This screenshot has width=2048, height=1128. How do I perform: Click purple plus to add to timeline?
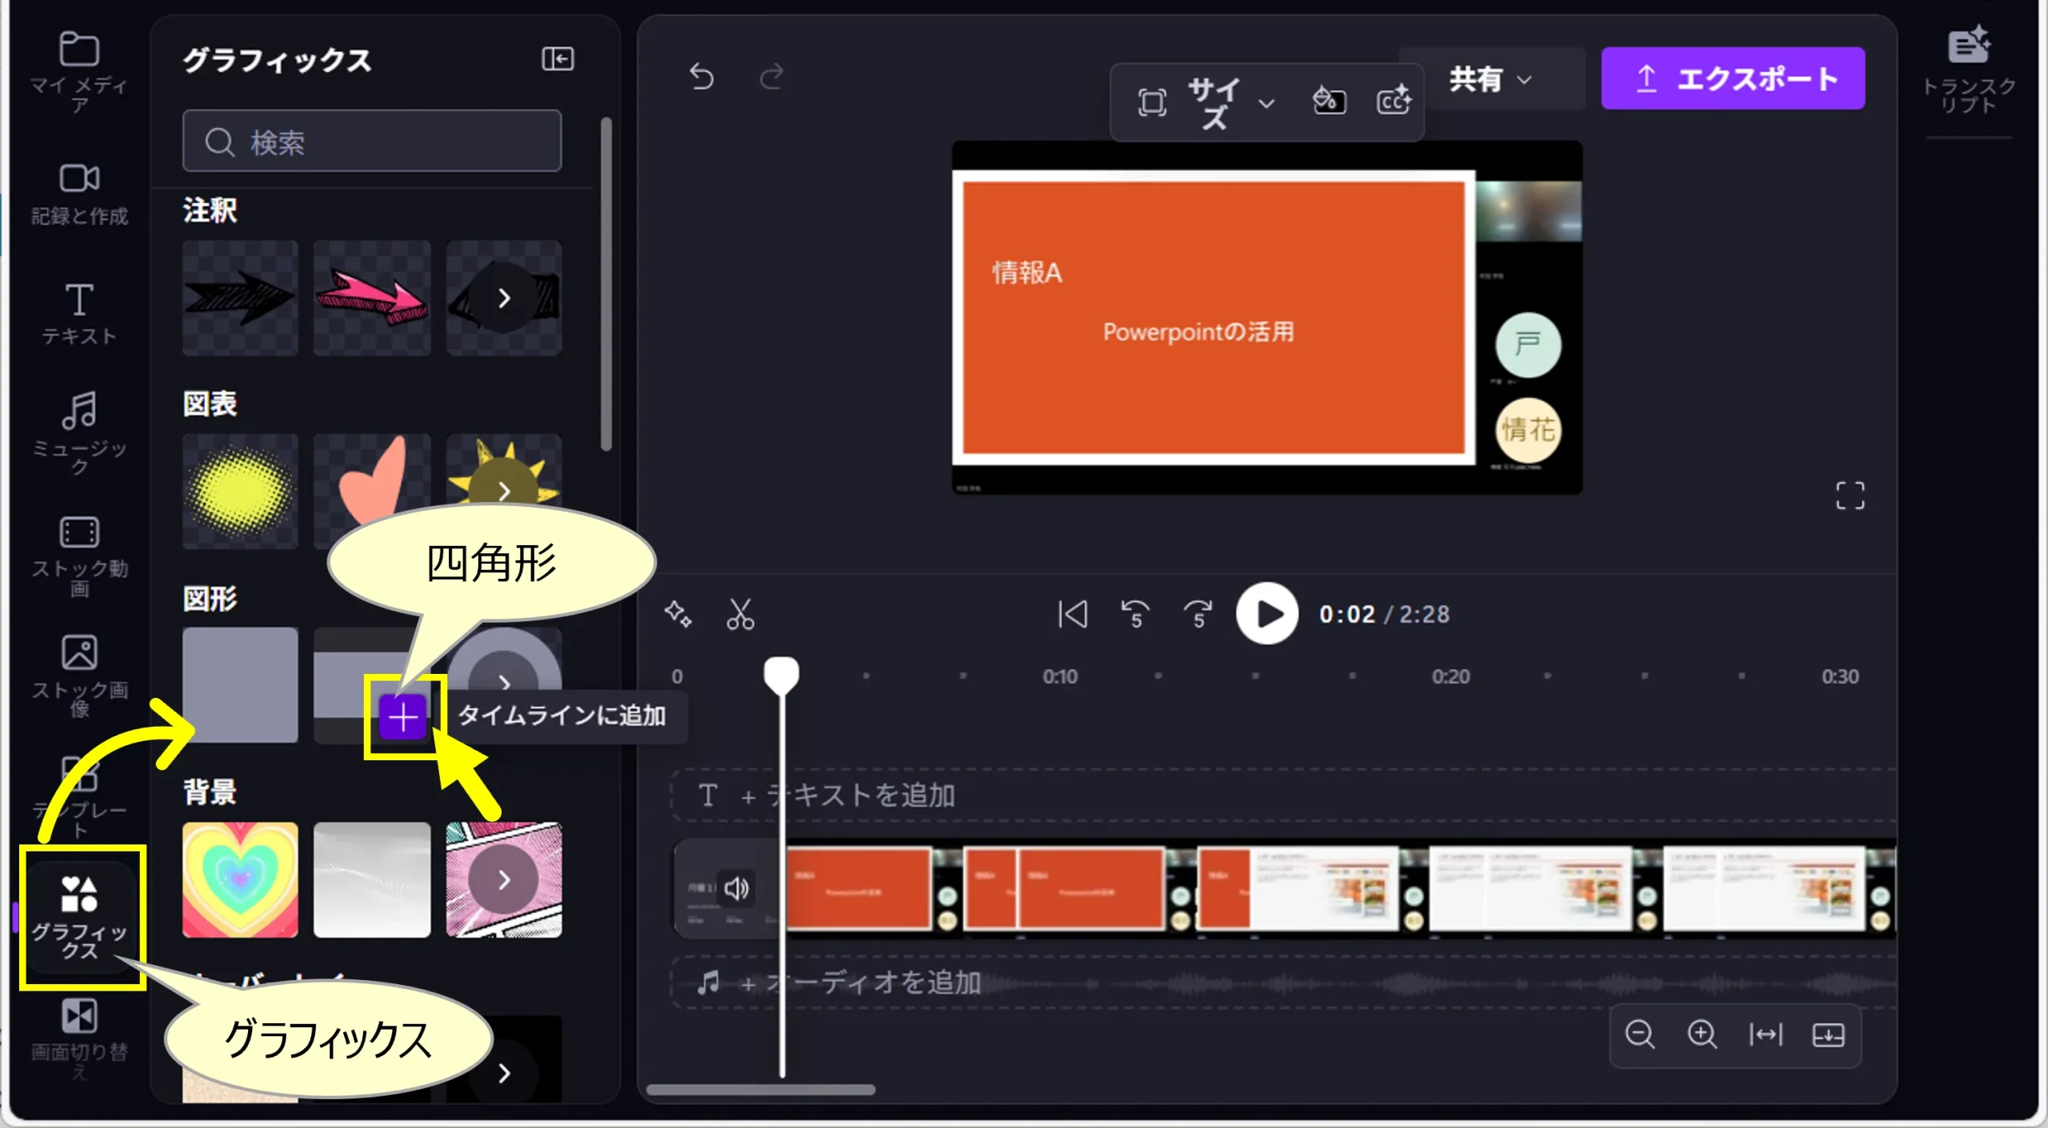click(402, 717)
